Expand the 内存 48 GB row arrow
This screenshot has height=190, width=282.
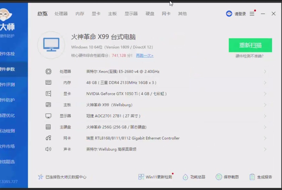[265, 83]
